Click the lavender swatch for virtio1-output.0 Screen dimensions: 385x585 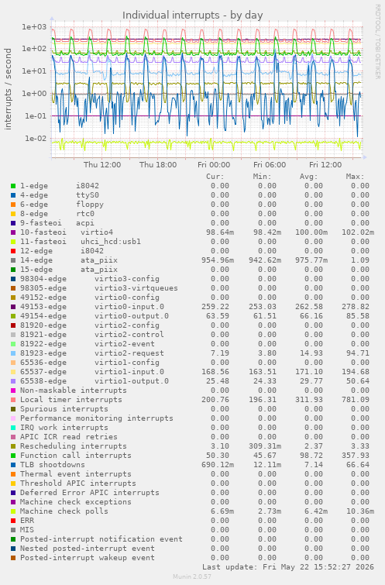[x=13, y=381]
